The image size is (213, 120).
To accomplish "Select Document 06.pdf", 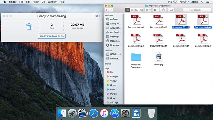I will tap(158, 40).
